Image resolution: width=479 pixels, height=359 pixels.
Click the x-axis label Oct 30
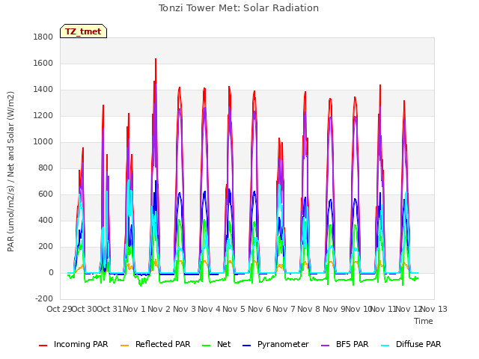[x=85, y=309]
